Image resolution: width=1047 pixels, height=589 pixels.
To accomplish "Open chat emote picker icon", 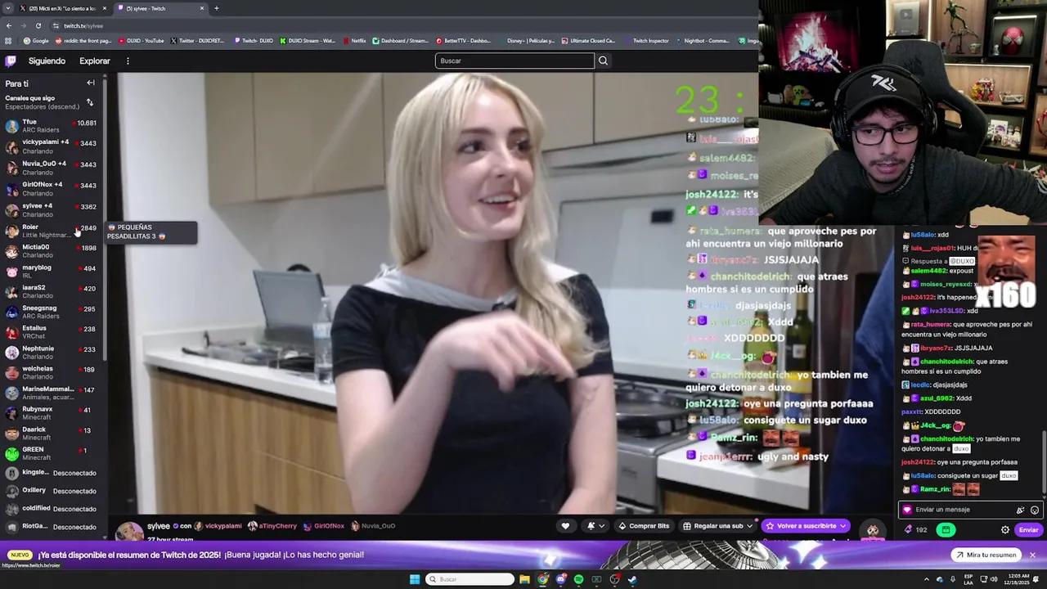I will click(x=1035, y=510).
